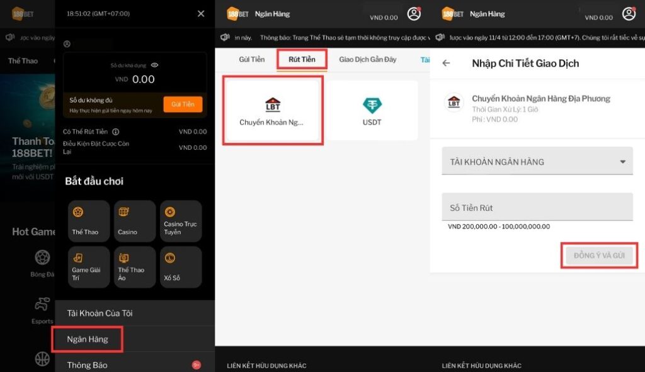This screenshot has height=372, width=645.
Task: Click the 188BET logo in the left panel
Action: tap(23, 14)
